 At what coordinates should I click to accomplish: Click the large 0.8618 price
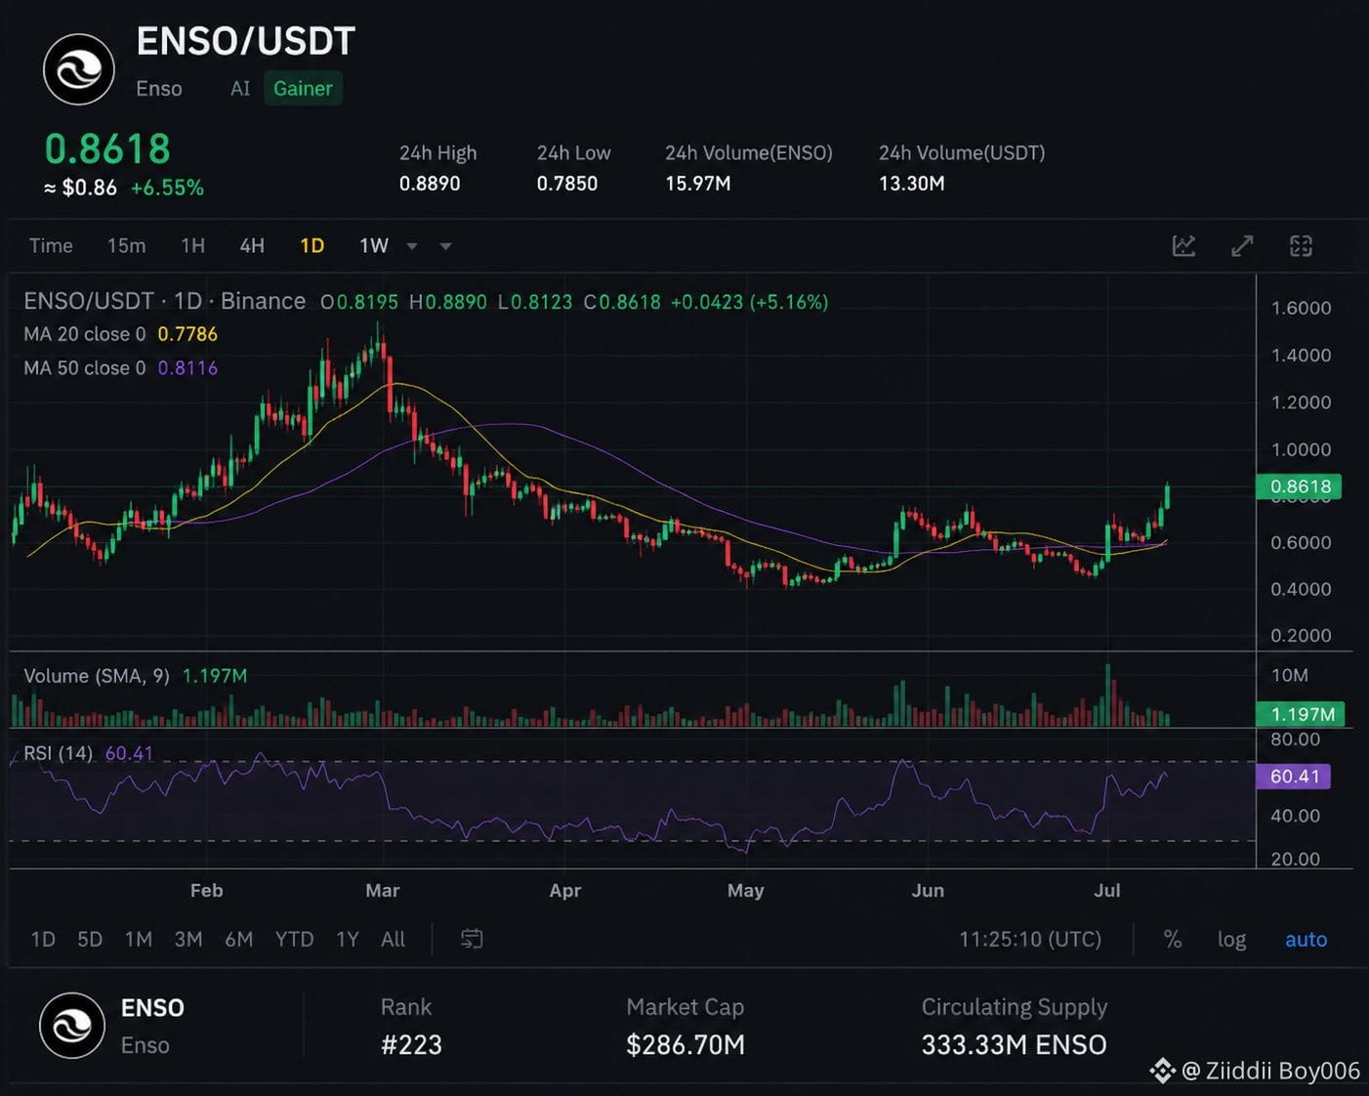tap(107, 148)
